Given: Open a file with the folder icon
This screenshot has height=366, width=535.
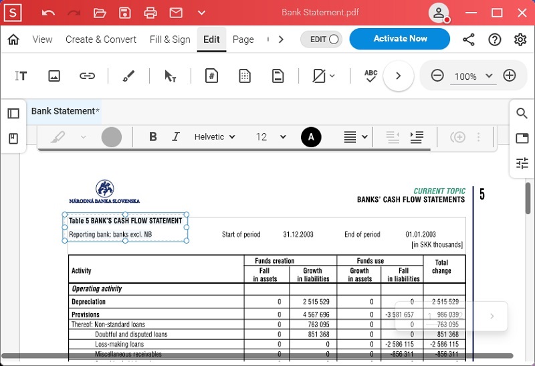Looking at the screenshot, I should tap(100, 13).
